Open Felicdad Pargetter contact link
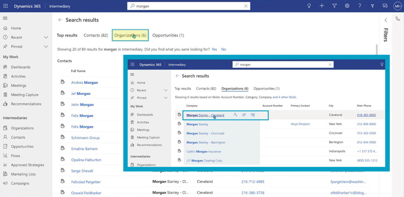Screen dimensions: 404x197 [x=86, y=182]
